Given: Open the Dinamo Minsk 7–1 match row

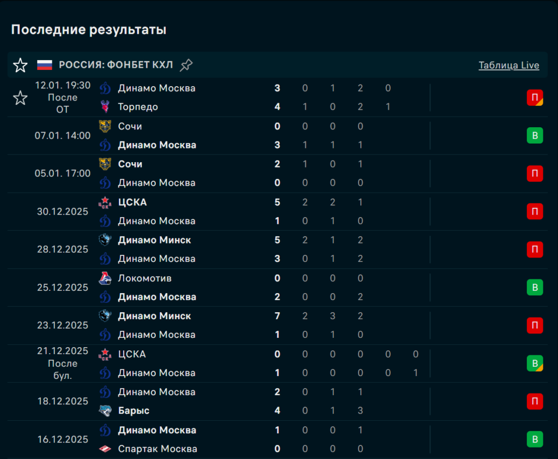Looking at the screenshot, I should (x=272, y=325).
